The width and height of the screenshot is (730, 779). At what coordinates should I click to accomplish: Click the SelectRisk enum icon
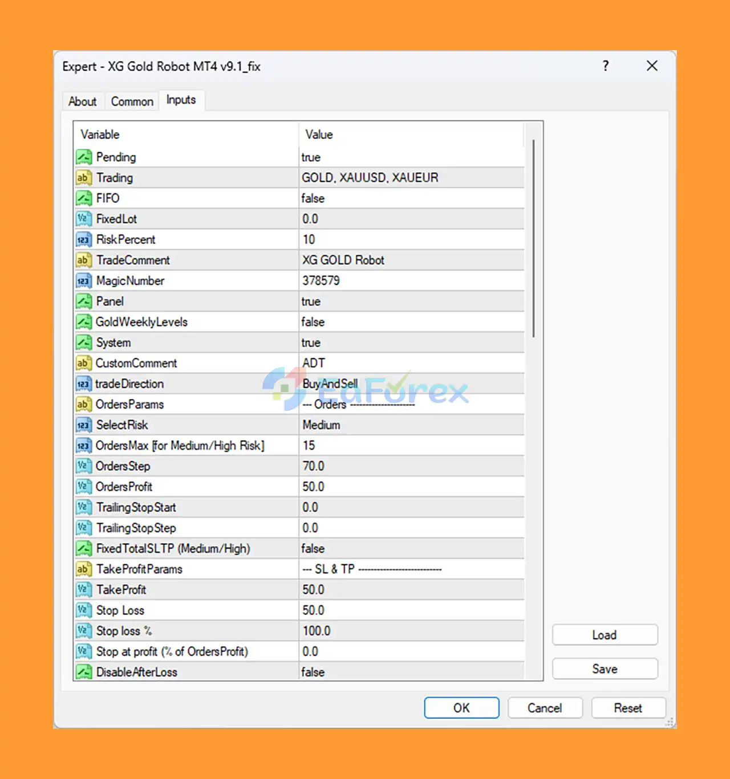(x=84, y=425)
